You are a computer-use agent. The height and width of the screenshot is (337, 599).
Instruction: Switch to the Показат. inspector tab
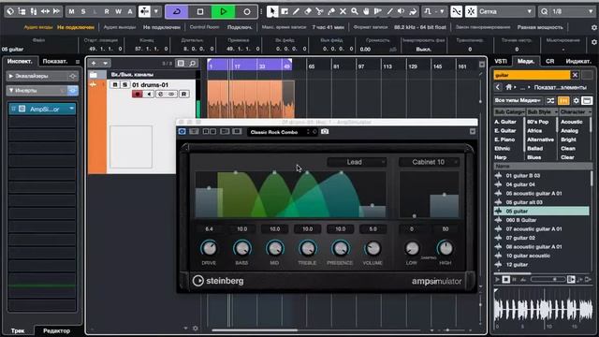pyautogui.click(x=55, y=61)
